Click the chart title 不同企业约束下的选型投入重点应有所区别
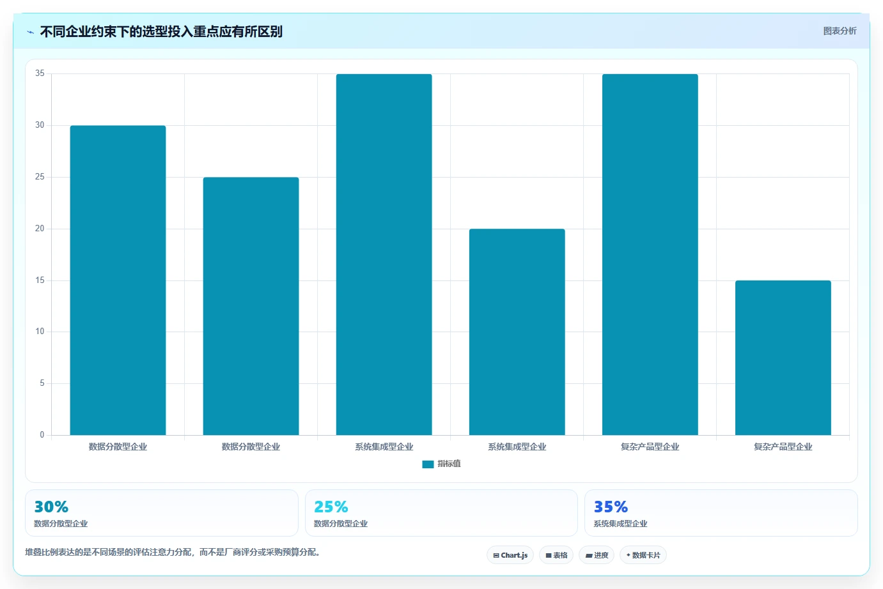The width and height of the screenshot is (883, 589). (x=161, y=32)
